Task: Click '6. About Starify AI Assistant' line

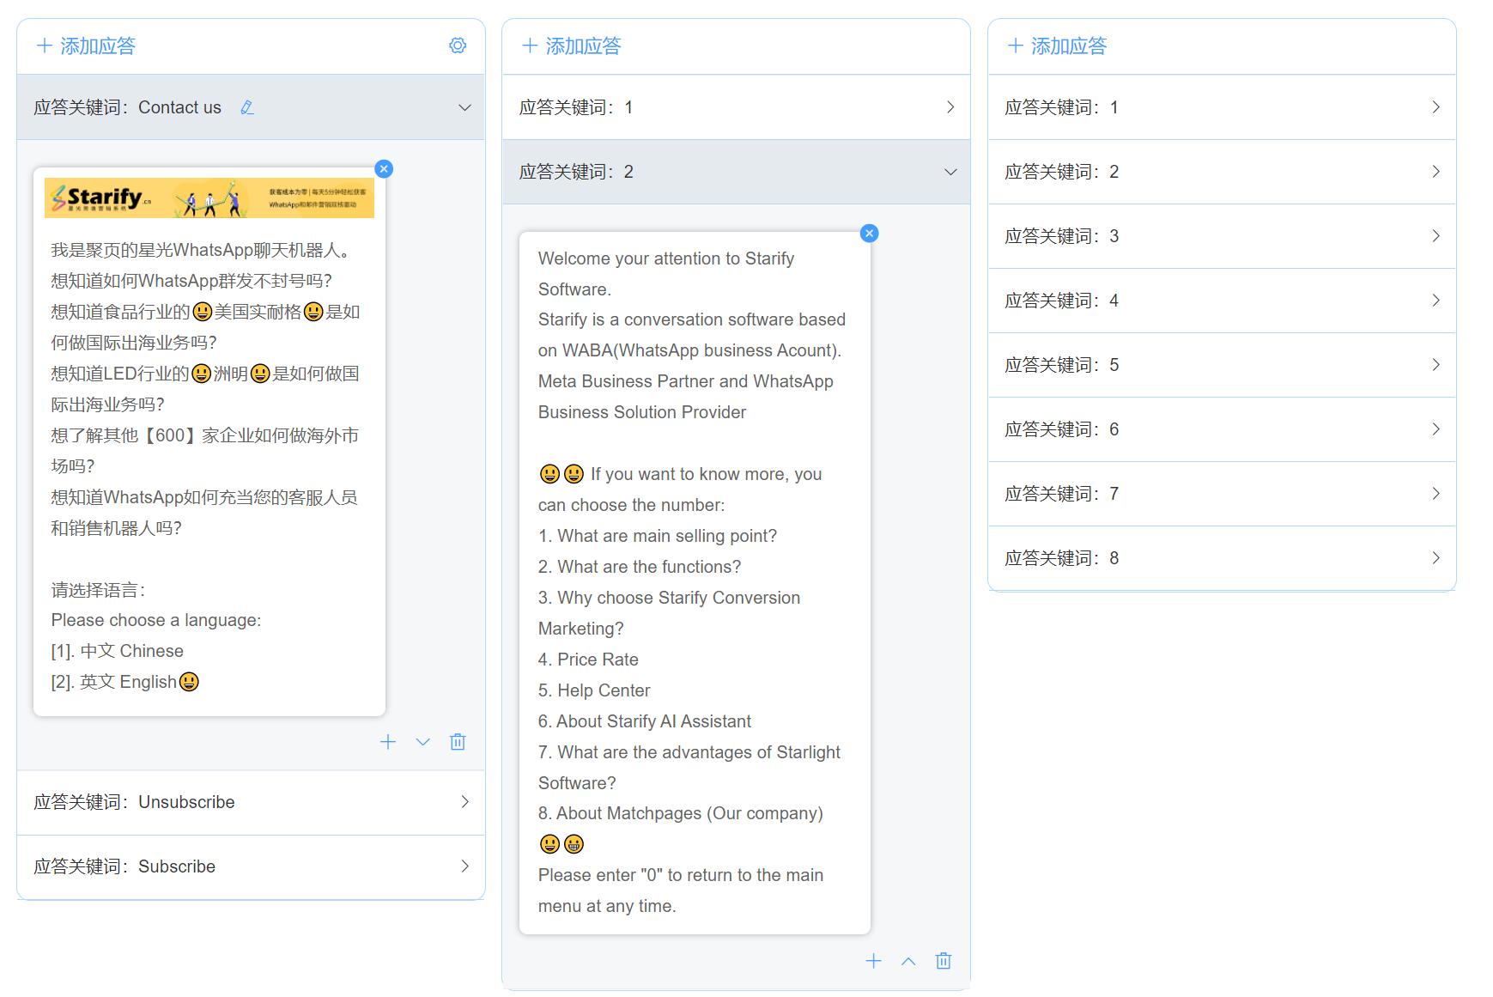Action: point(645,721)
